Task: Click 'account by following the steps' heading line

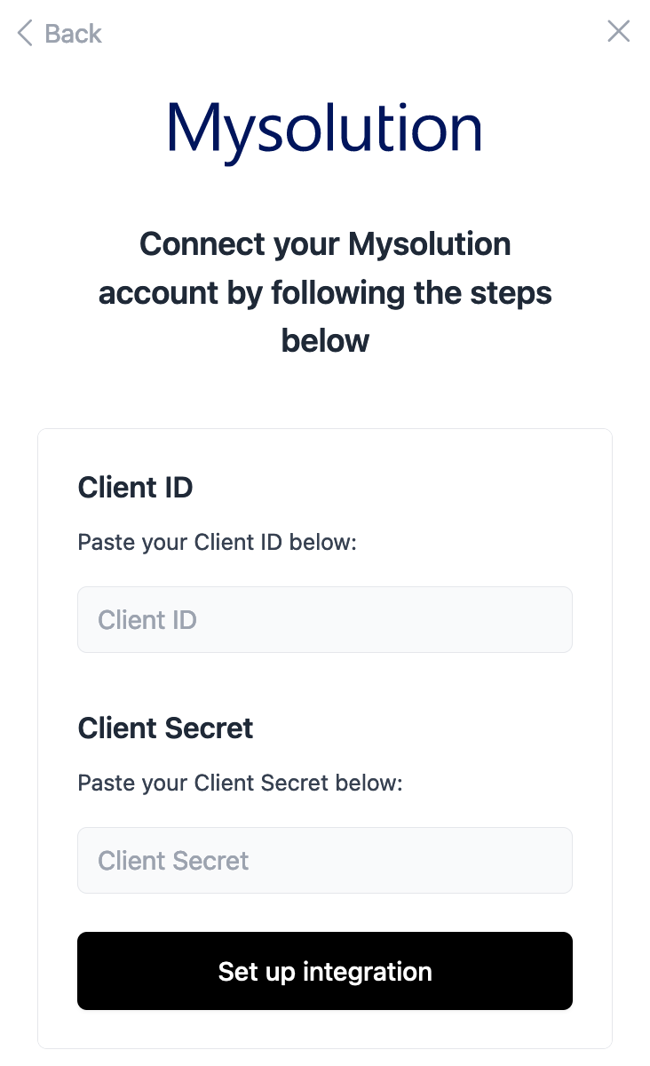Action: tap(325, 292)
